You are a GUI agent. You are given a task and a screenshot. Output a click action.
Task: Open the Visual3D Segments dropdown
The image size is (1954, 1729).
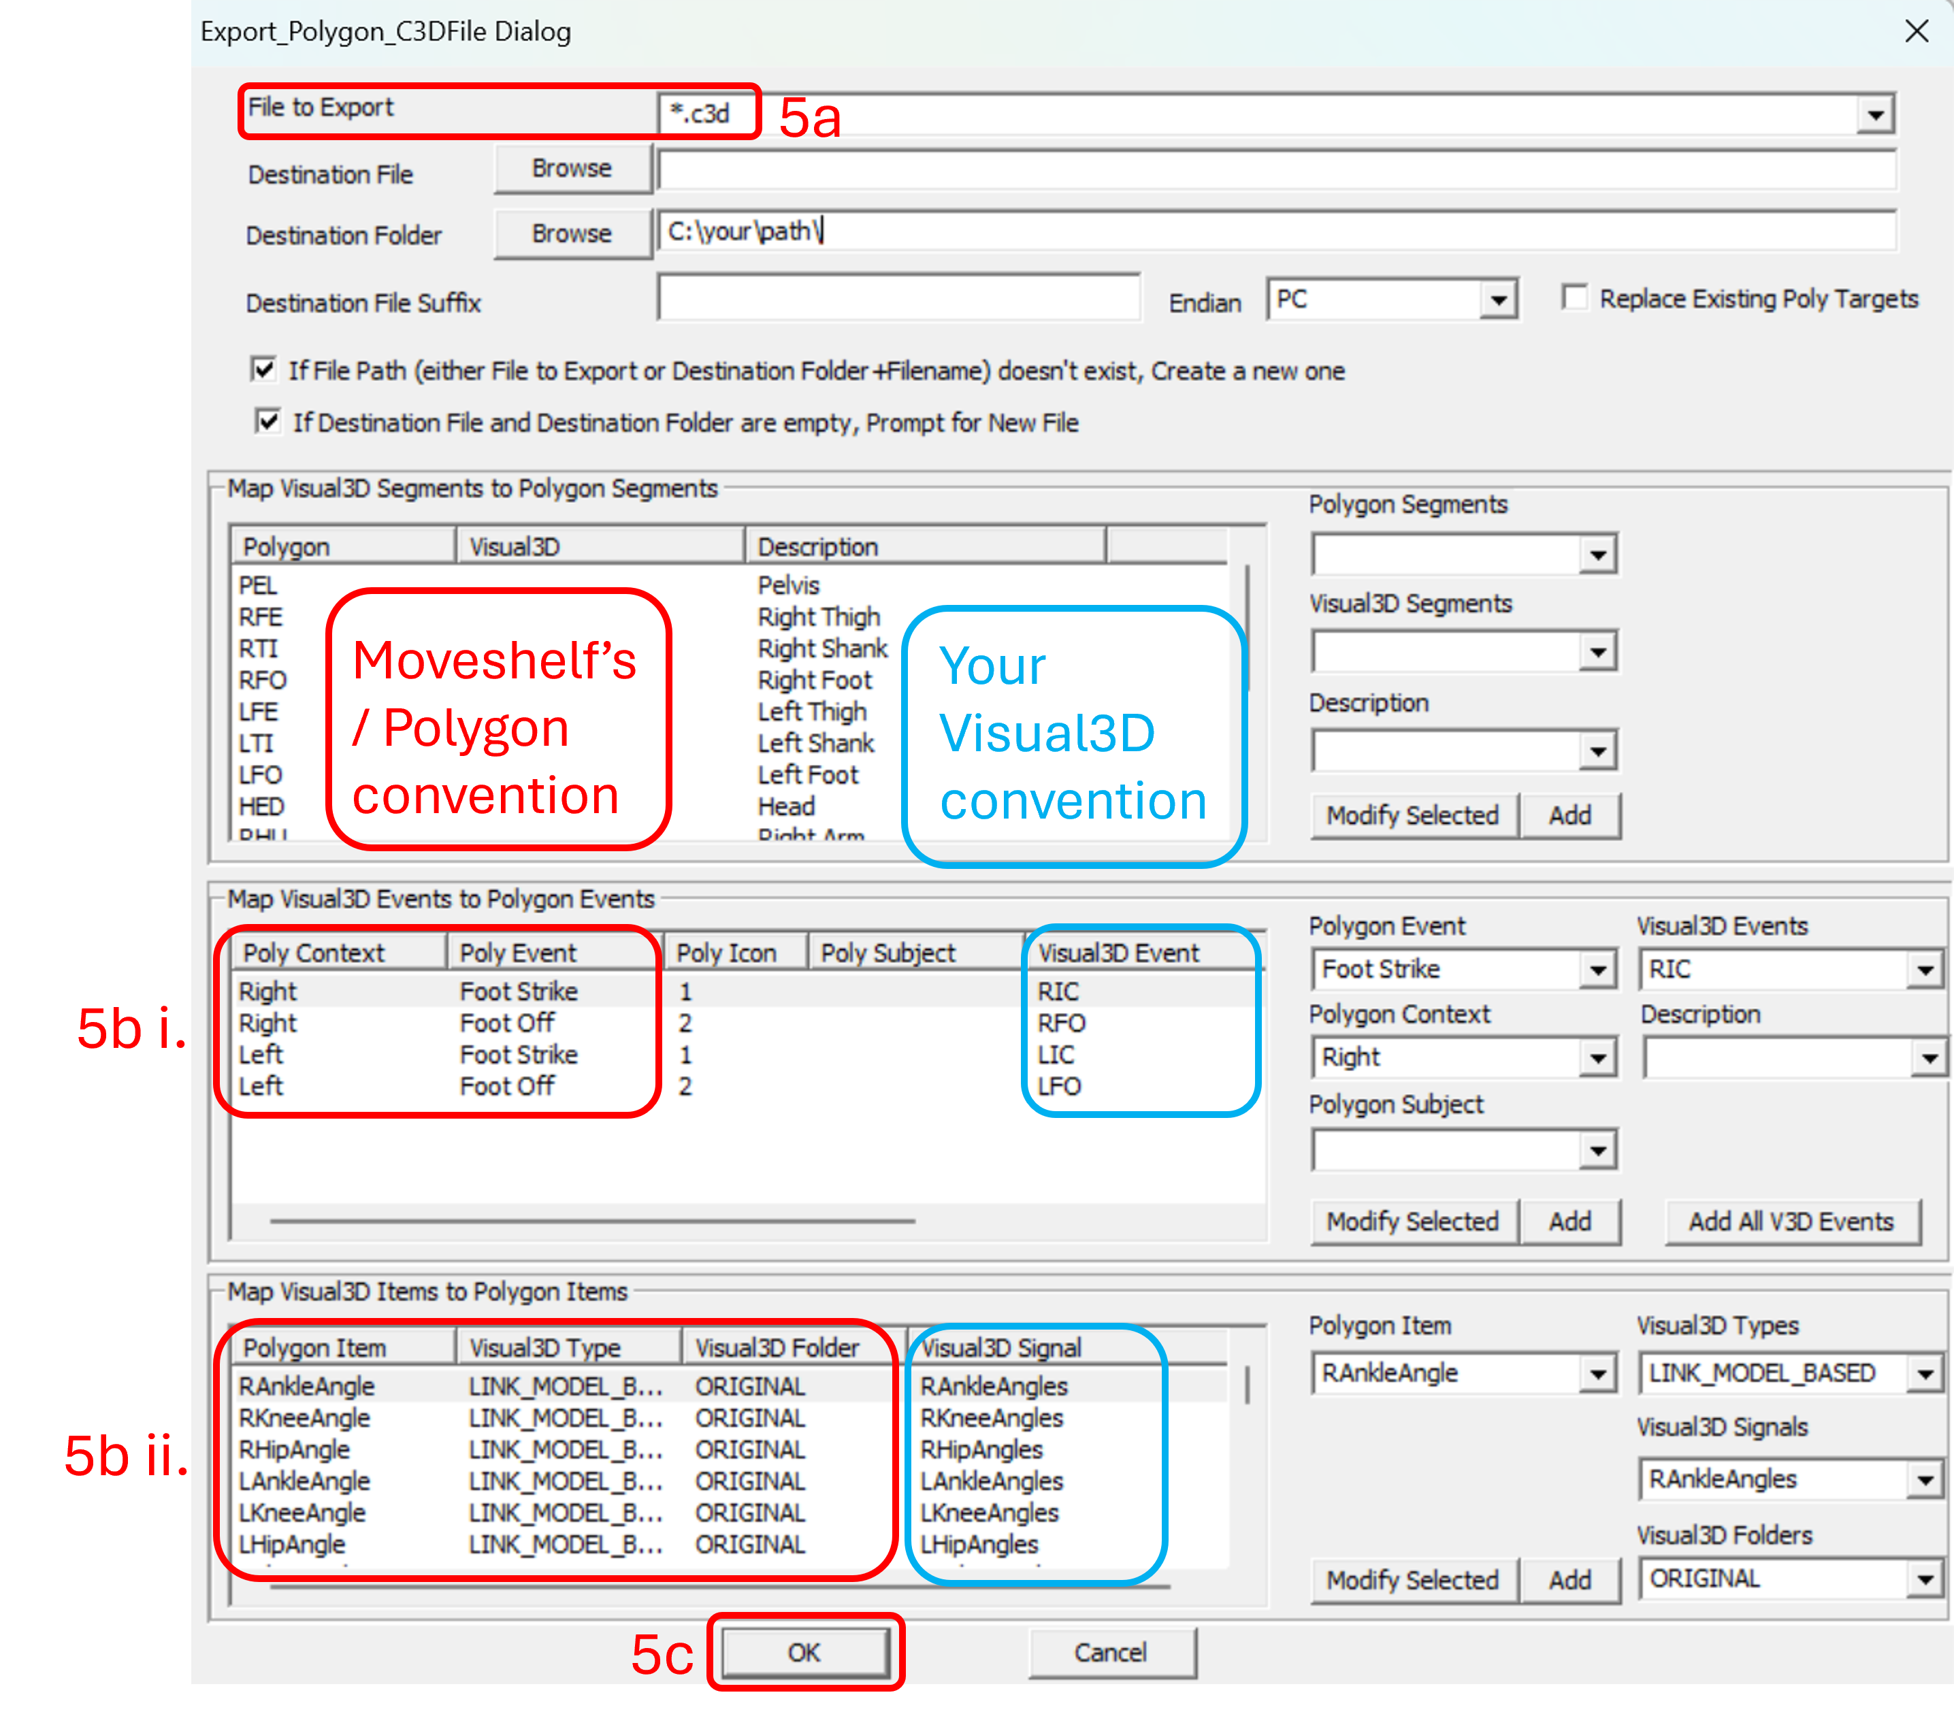[1597, 653]
